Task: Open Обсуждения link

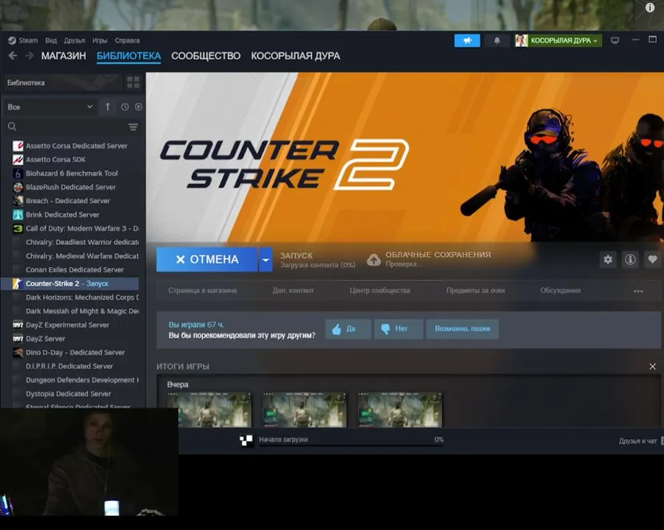Action: (x=560, y=291)
